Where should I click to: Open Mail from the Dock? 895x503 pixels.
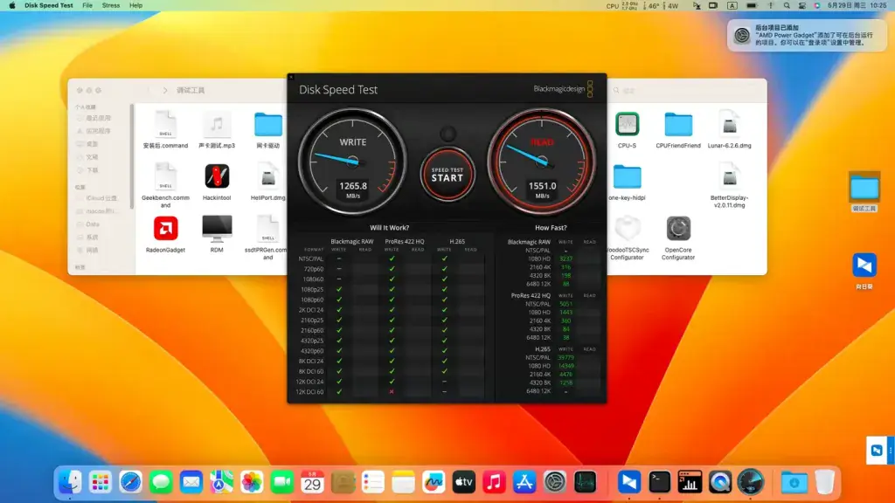191,482
